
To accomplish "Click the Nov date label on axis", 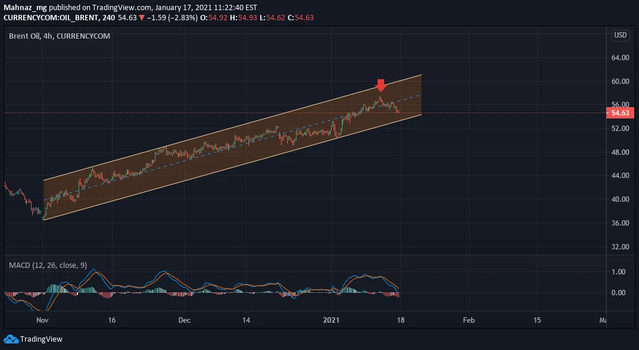I will coord(42,320).
